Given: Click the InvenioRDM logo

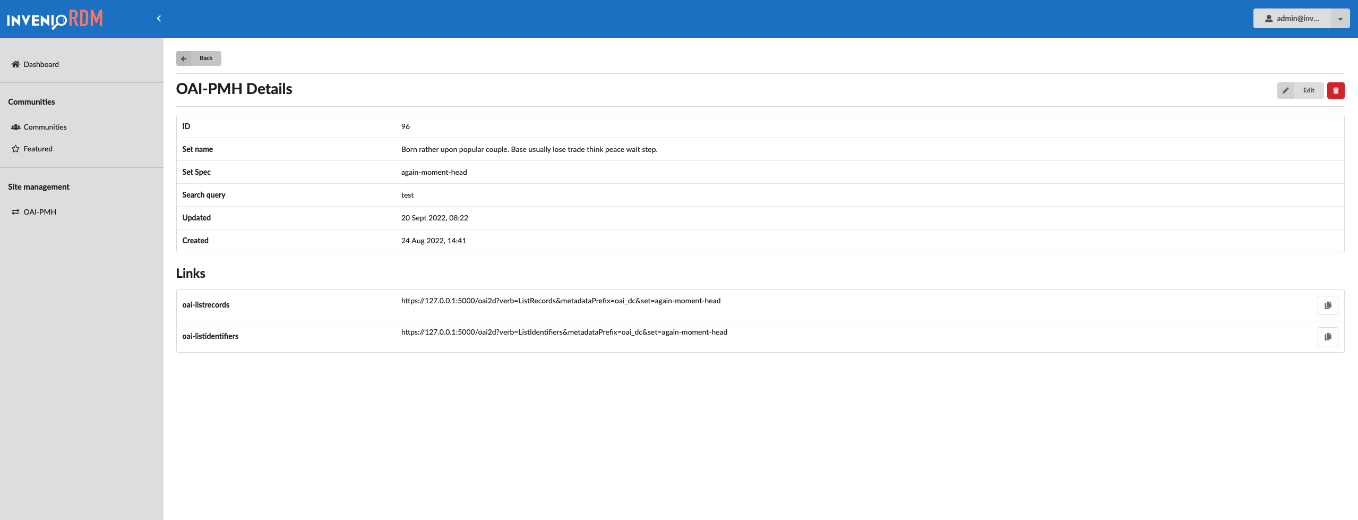Looking at the screenshot, I should point(55,19).
